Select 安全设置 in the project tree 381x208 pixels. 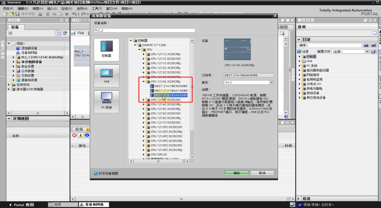pos(27,67)
